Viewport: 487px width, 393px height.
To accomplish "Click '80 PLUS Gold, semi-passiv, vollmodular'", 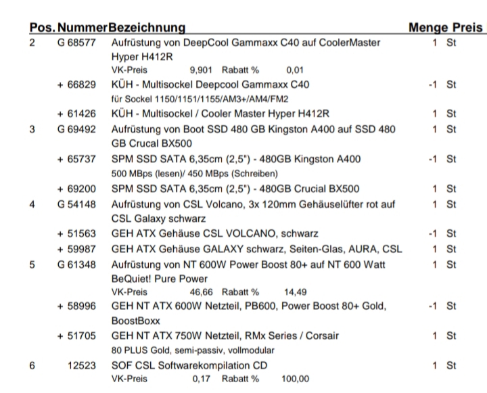I will pyautogui.click(x=193, y=350).
